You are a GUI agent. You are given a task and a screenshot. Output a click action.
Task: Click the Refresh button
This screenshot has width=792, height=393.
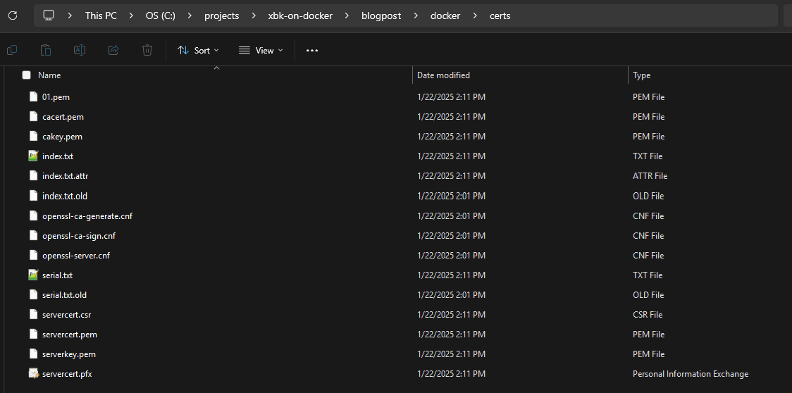coord(13,15)
